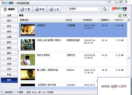Click the vertical scrollbar up arrow

coord(129,20)
